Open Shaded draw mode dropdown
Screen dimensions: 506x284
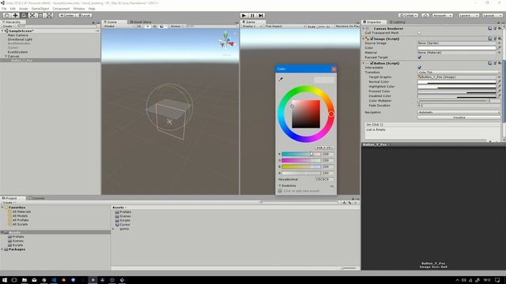pos(119,26)
